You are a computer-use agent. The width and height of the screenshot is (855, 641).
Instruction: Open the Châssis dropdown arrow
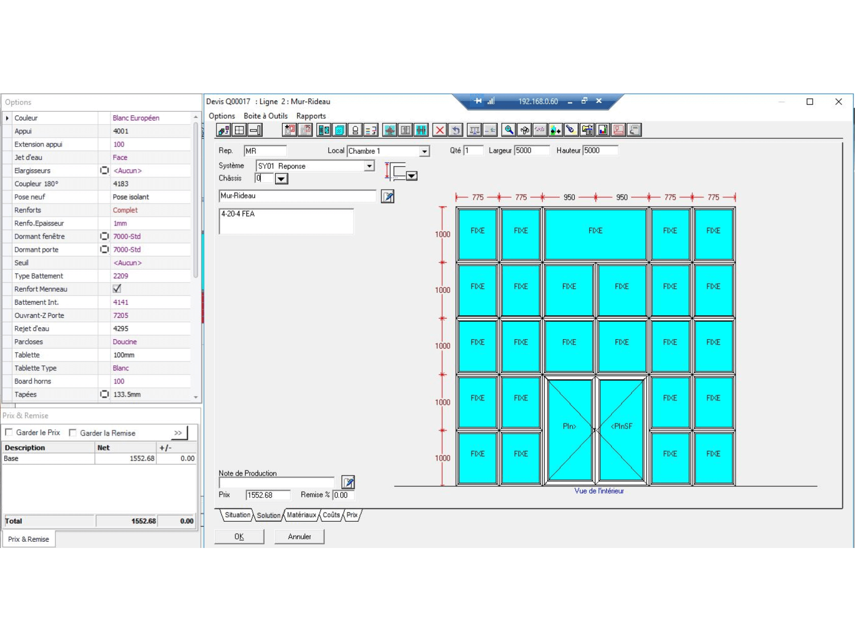[x=281, y=179]
